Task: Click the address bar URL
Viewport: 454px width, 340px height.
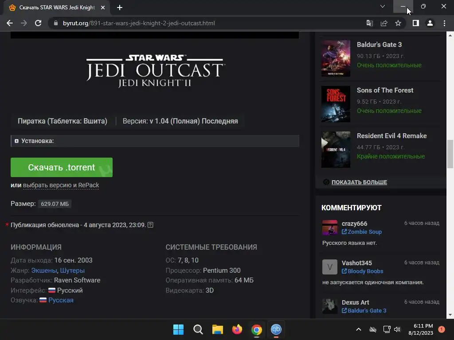Action: click(x=139, y=23)
